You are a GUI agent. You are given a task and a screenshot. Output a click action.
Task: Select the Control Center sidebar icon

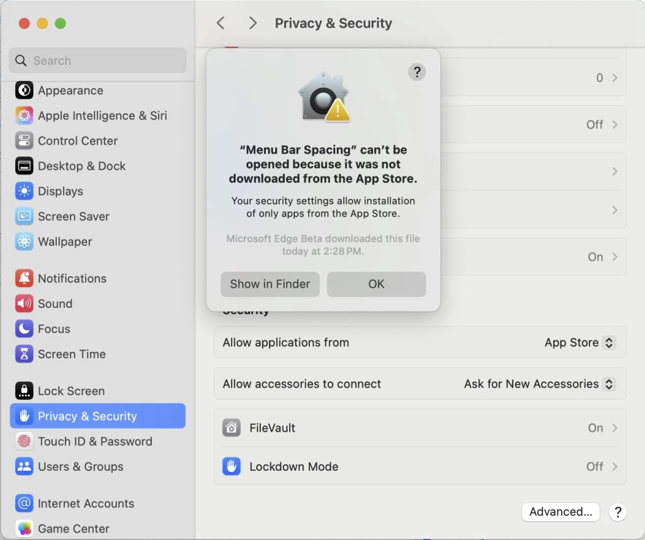pos(24,140)
